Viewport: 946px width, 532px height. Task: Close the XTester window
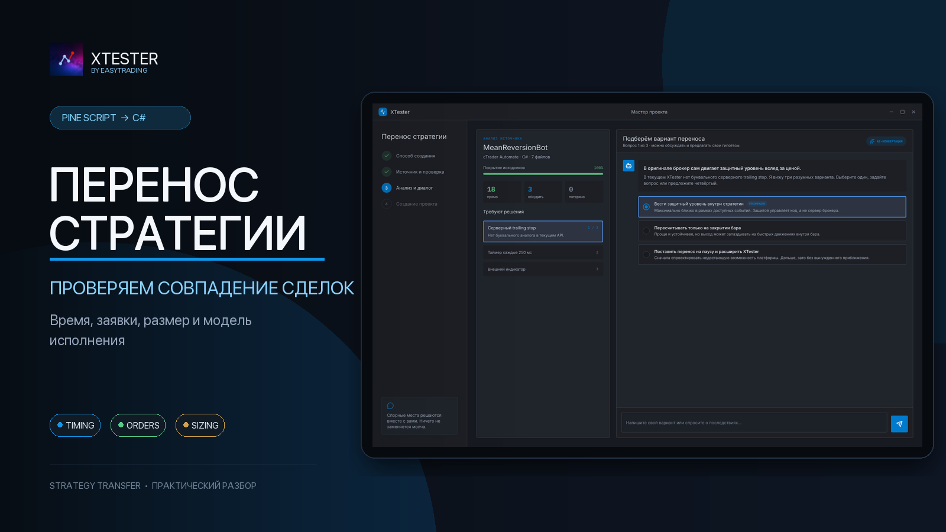913,112
